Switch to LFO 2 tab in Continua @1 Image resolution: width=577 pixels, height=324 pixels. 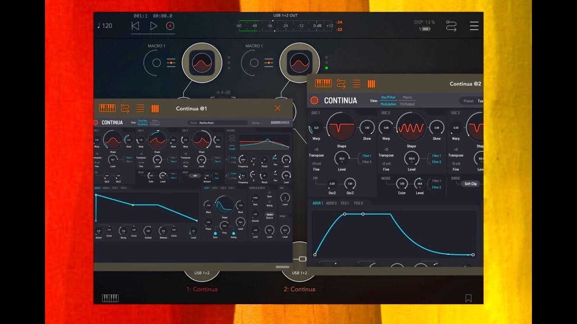pos(215,188)
